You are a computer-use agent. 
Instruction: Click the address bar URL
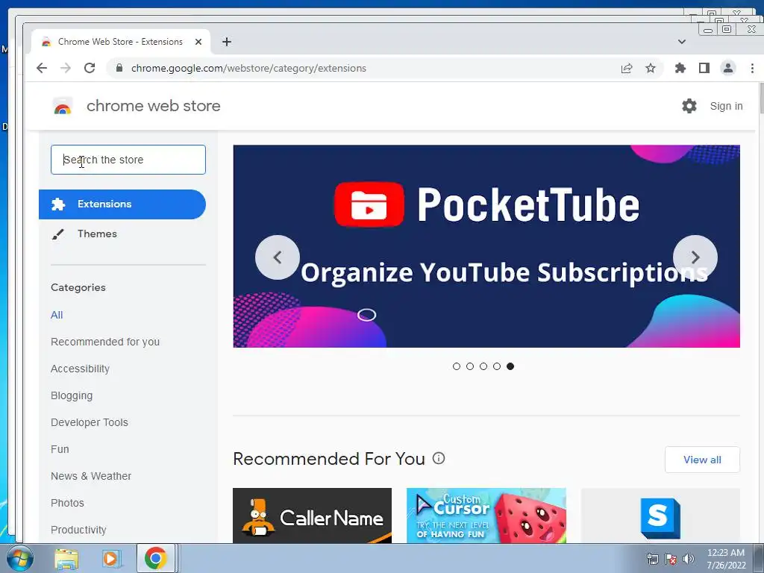(248, 68)
